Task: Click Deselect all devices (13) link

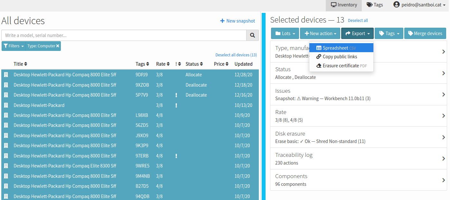Action: (x=236, y=55)
